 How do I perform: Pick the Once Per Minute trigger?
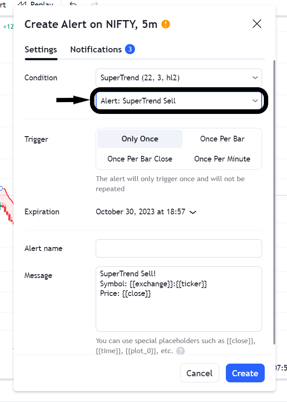(x=222, y=159)
